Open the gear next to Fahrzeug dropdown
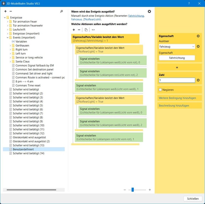 (x=198, y=46)
